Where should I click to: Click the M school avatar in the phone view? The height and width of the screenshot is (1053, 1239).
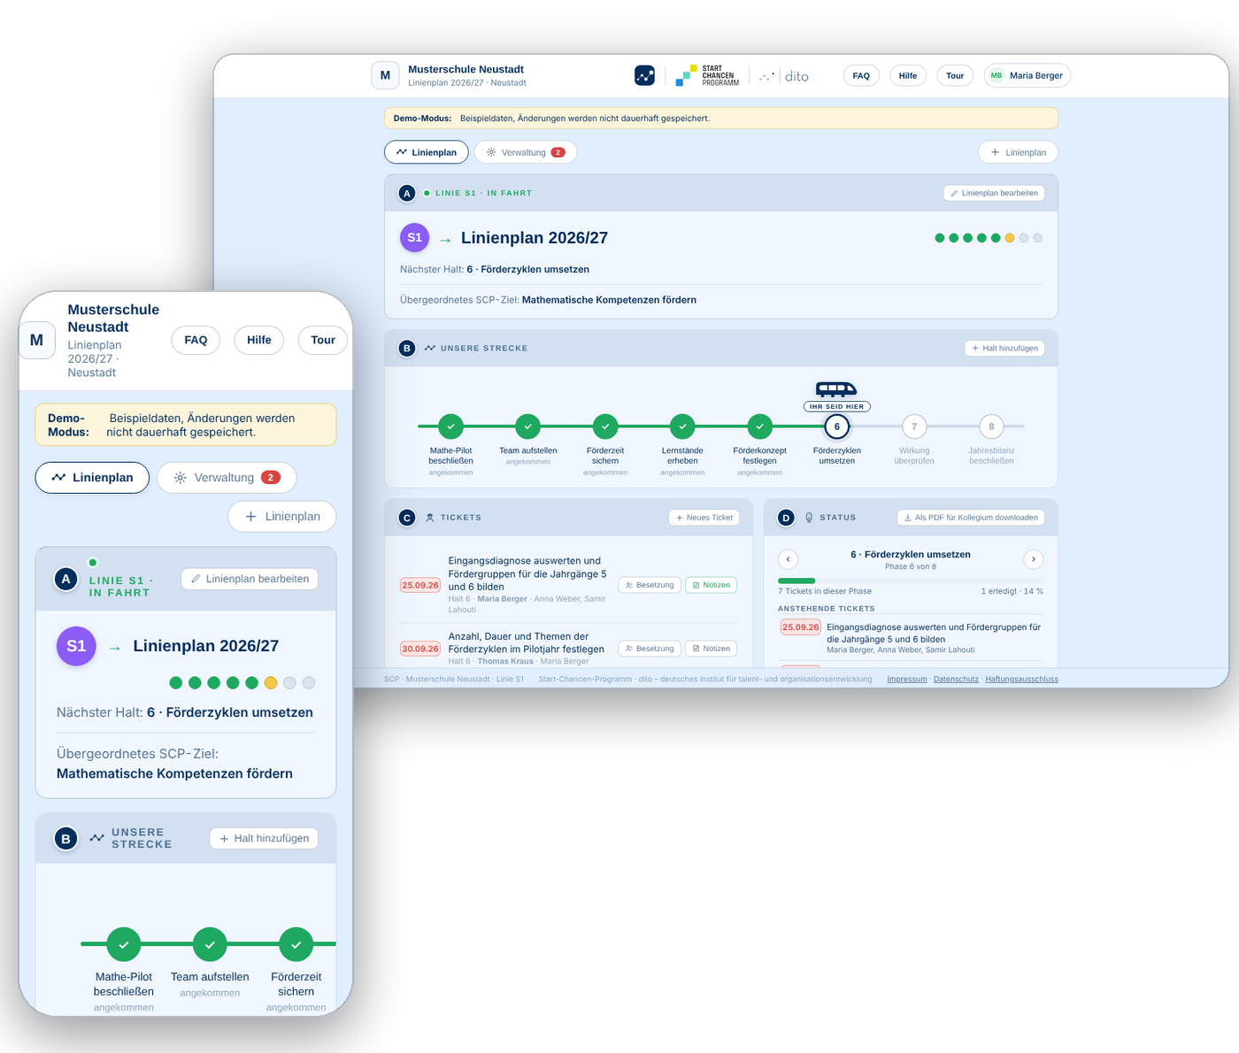36,340
